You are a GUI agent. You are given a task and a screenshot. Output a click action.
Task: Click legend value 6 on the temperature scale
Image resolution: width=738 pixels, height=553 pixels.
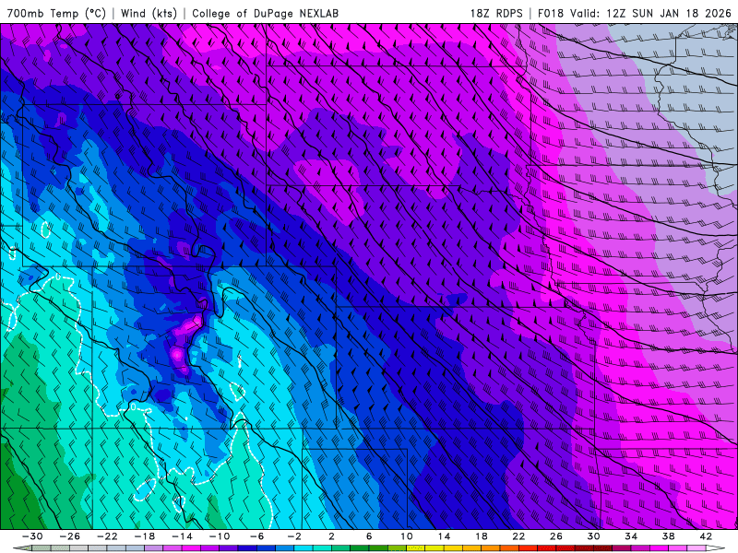point(369,536)
